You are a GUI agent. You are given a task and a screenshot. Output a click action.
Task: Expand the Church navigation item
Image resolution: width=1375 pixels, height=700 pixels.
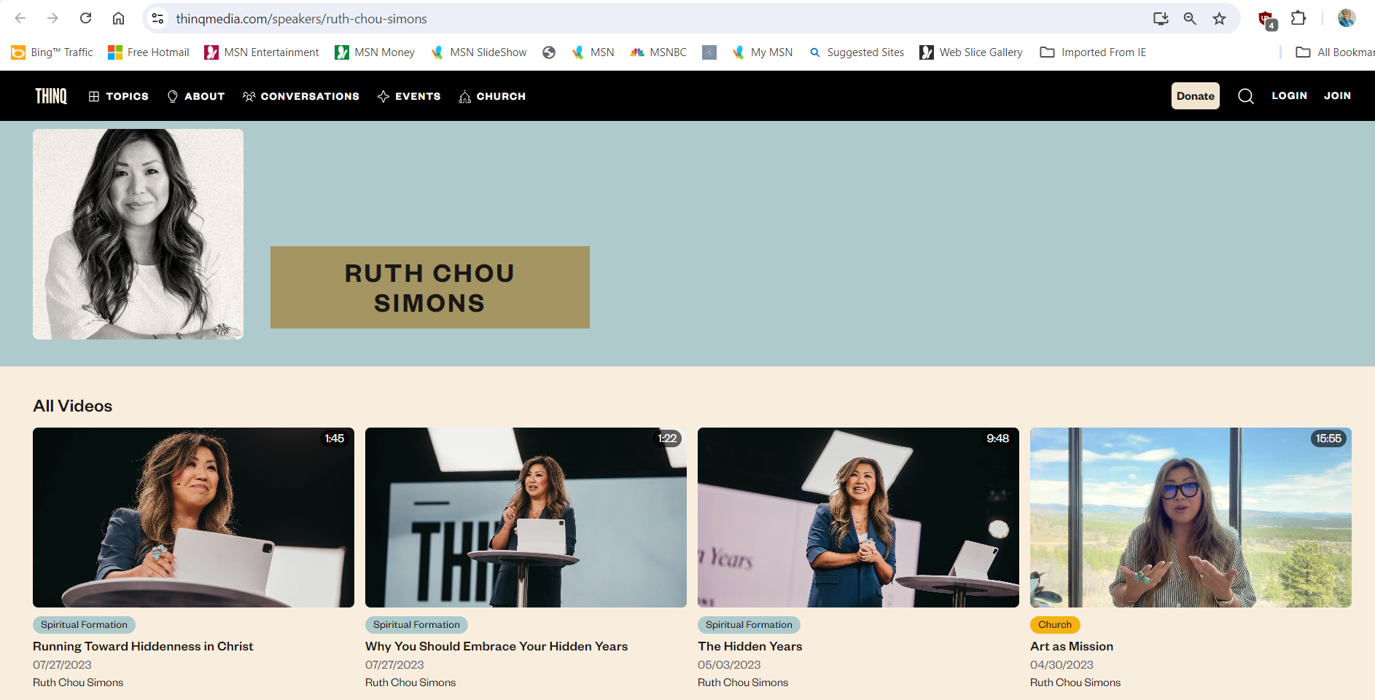point(492,96)
